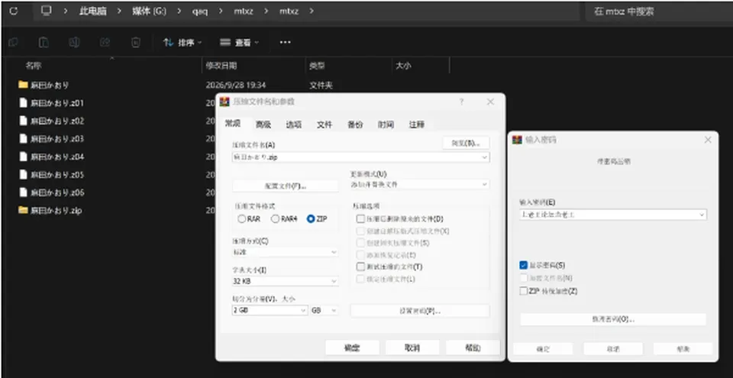Screen dimensions: 733x378
Task: Switch to the 注释 tab
Action: click(x=417, y=124)
